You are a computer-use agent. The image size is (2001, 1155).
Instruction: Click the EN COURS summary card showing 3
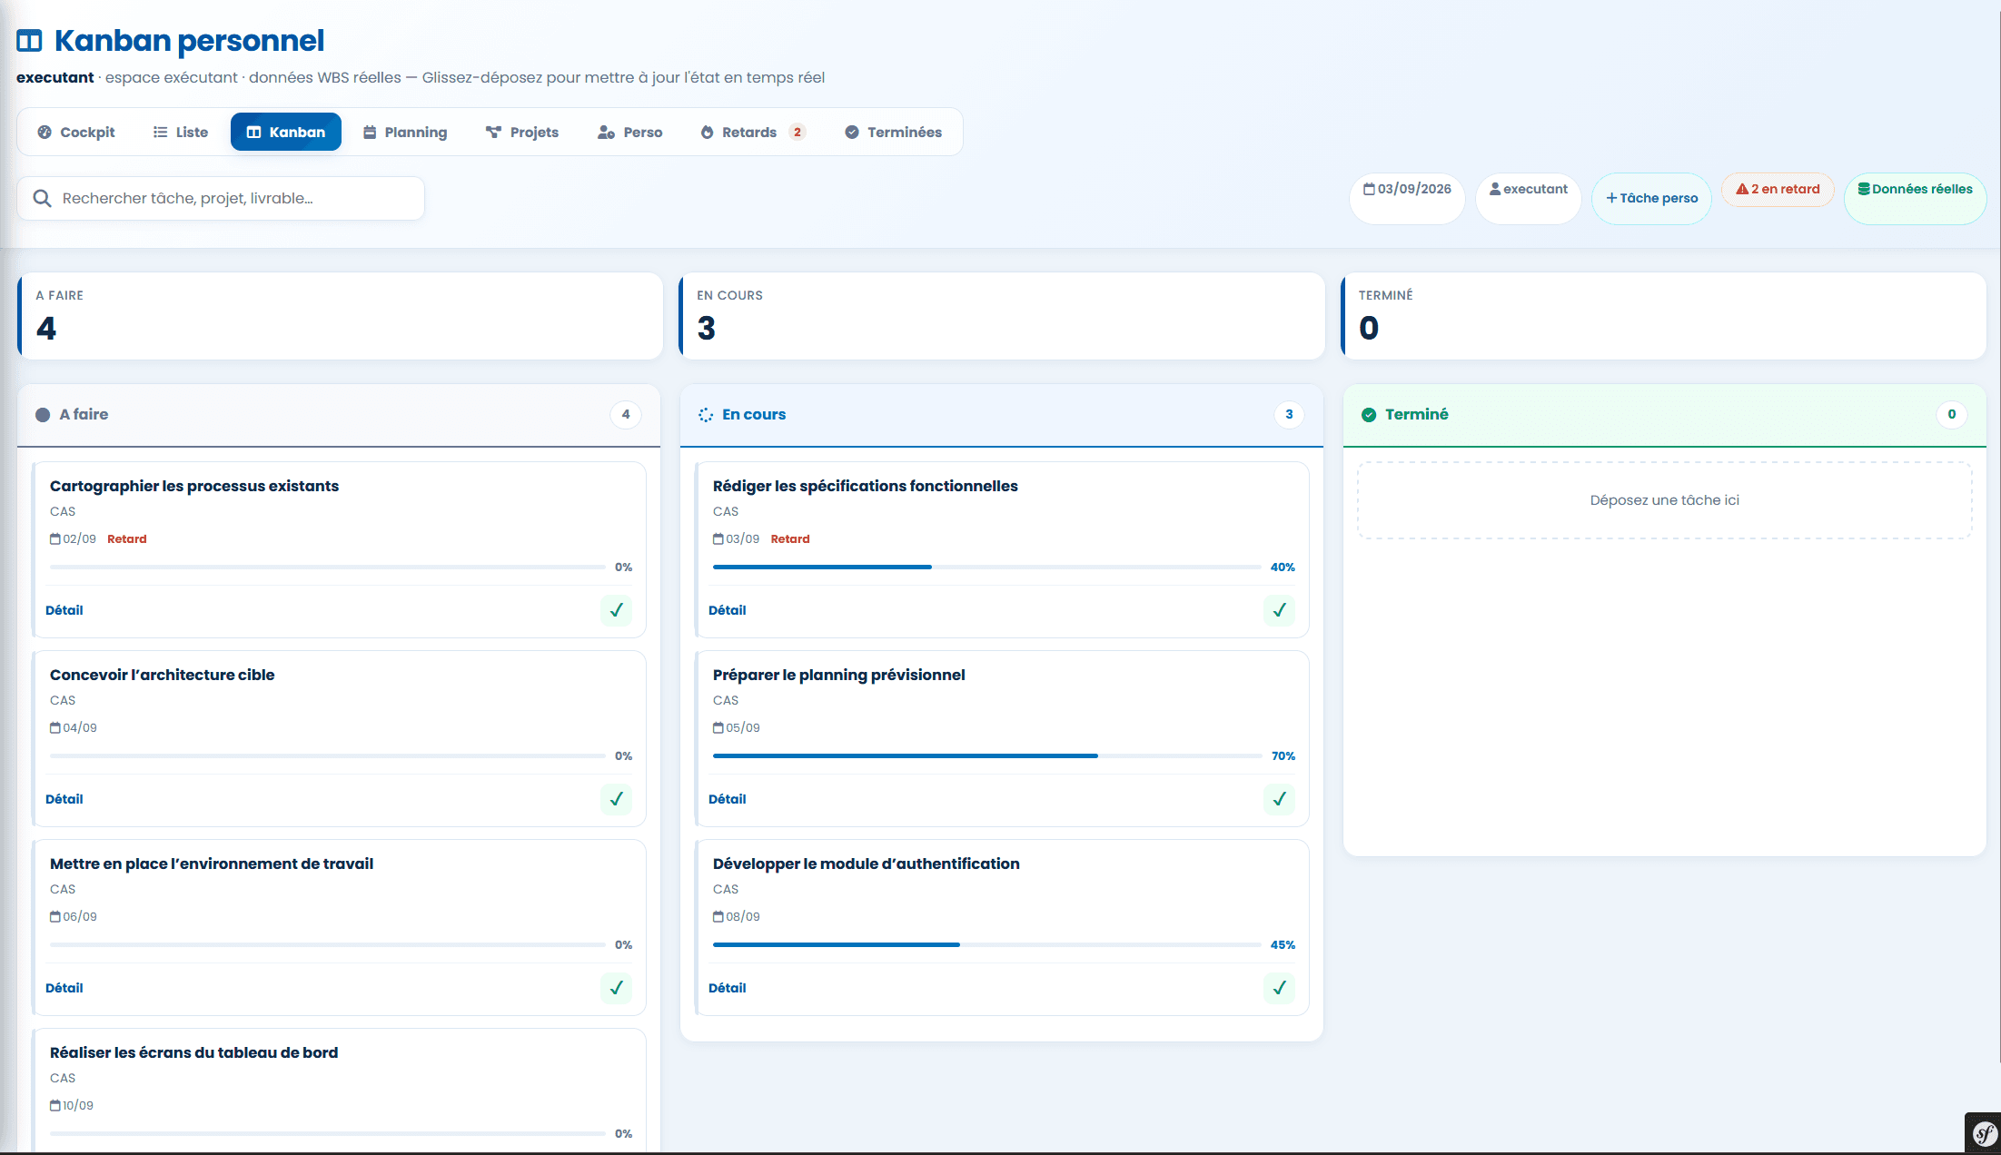1001,316
